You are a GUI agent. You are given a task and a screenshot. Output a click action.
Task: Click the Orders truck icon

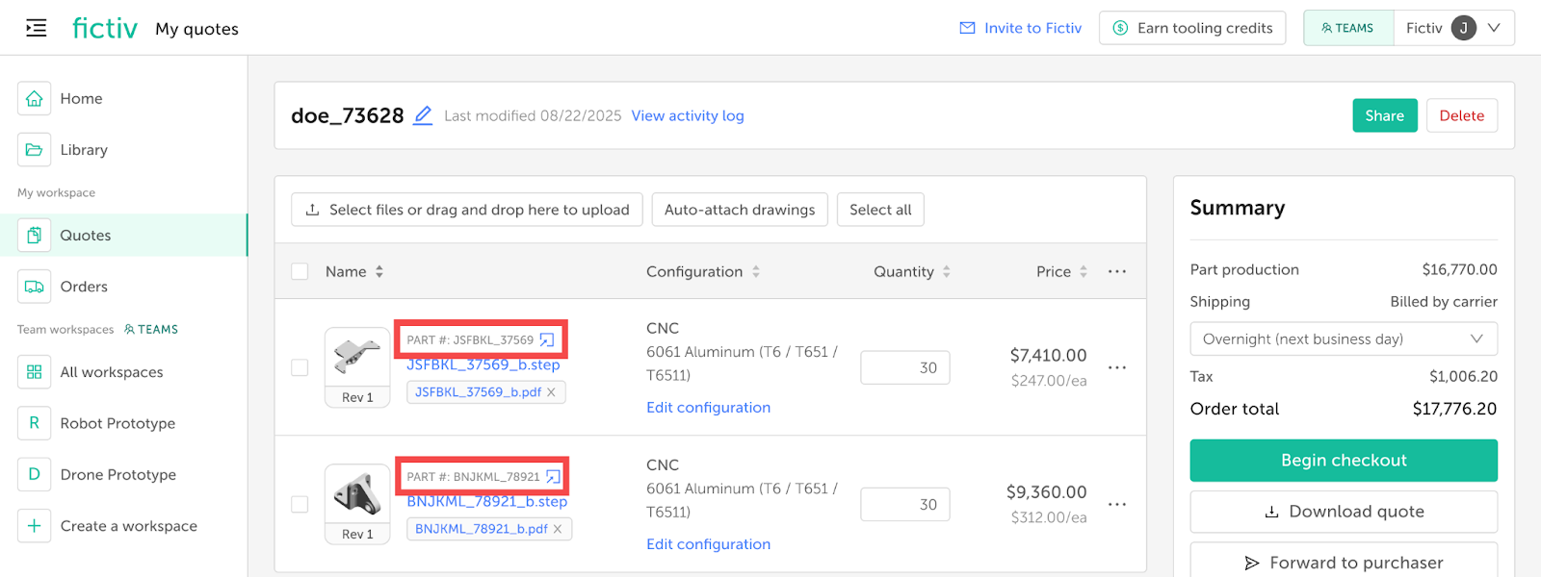pyautogui.click(x=34, y=286)
